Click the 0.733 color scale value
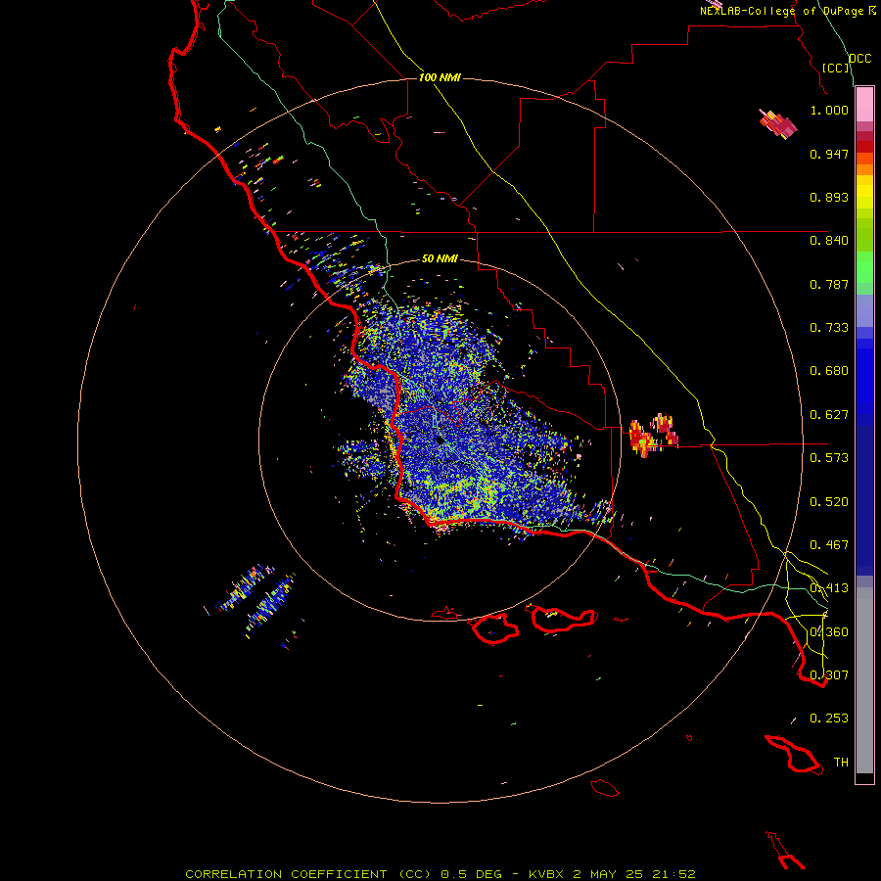 tap(829, 328)
